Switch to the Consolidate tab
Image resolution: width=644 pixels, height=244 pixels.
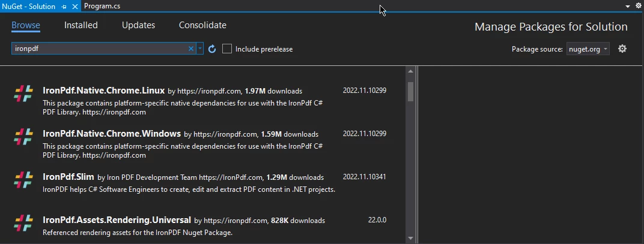click(202, 25)
